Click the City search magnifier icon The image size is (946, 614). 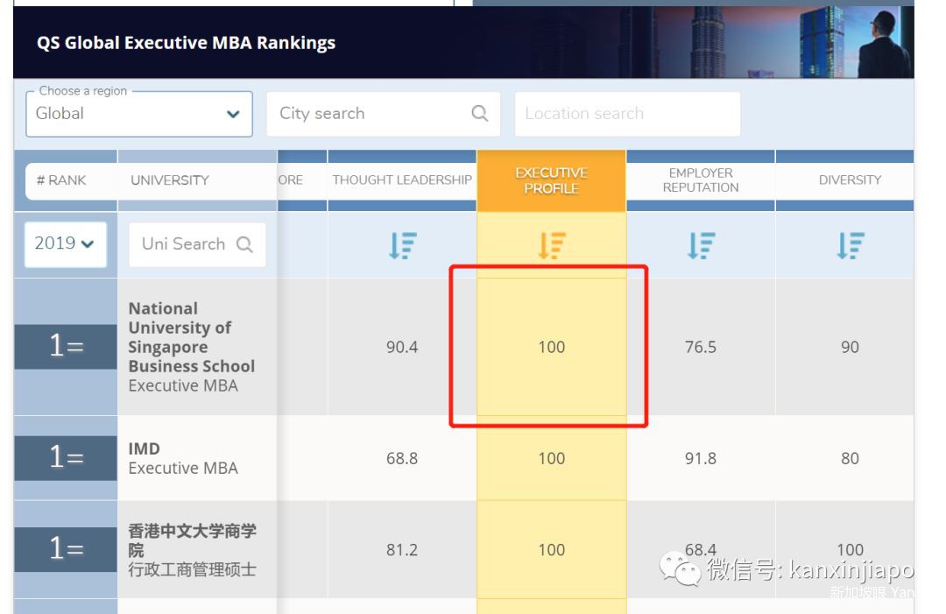479,114
